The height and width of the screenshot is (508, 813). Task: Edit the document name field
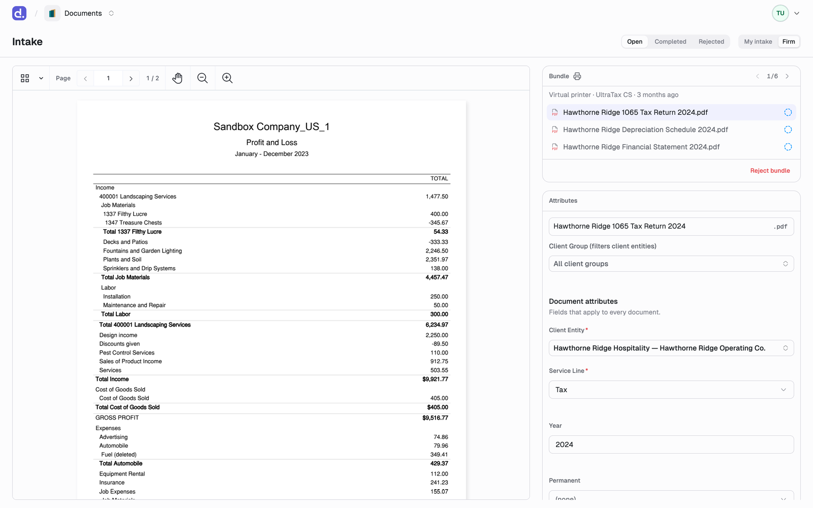[671, 227]
